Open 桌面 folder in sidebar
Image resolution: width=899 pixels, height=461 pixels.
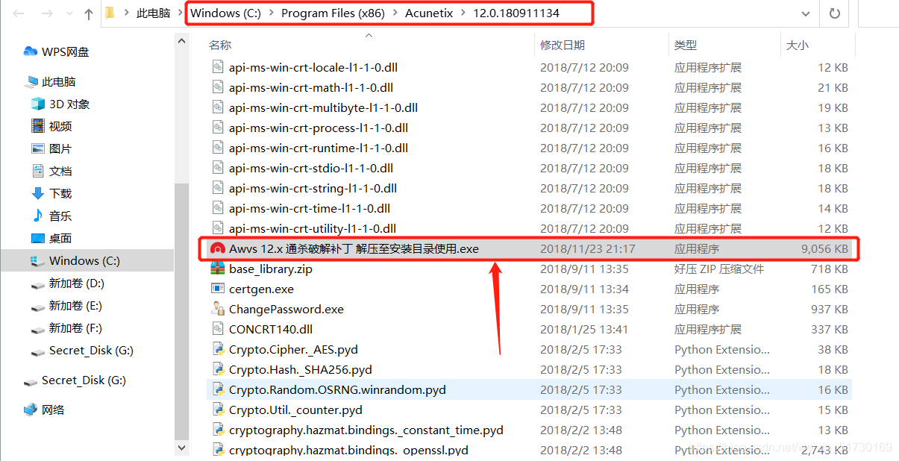60,238
